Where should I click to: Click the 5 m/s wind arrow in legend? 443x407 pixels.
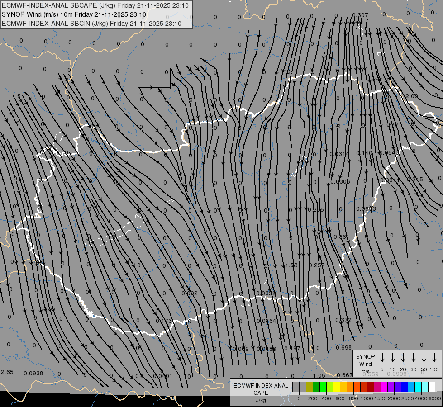(x=382, y=358)
